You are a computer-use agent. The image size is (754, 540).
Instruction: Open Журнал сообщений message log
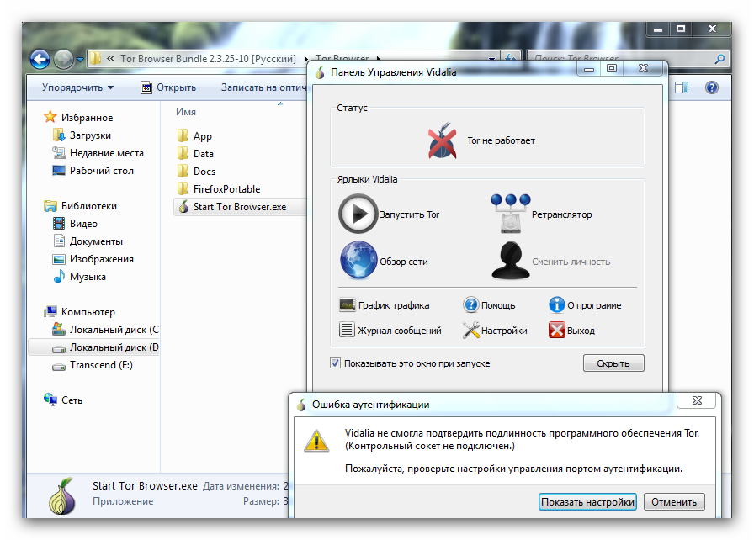click(348, 331)
